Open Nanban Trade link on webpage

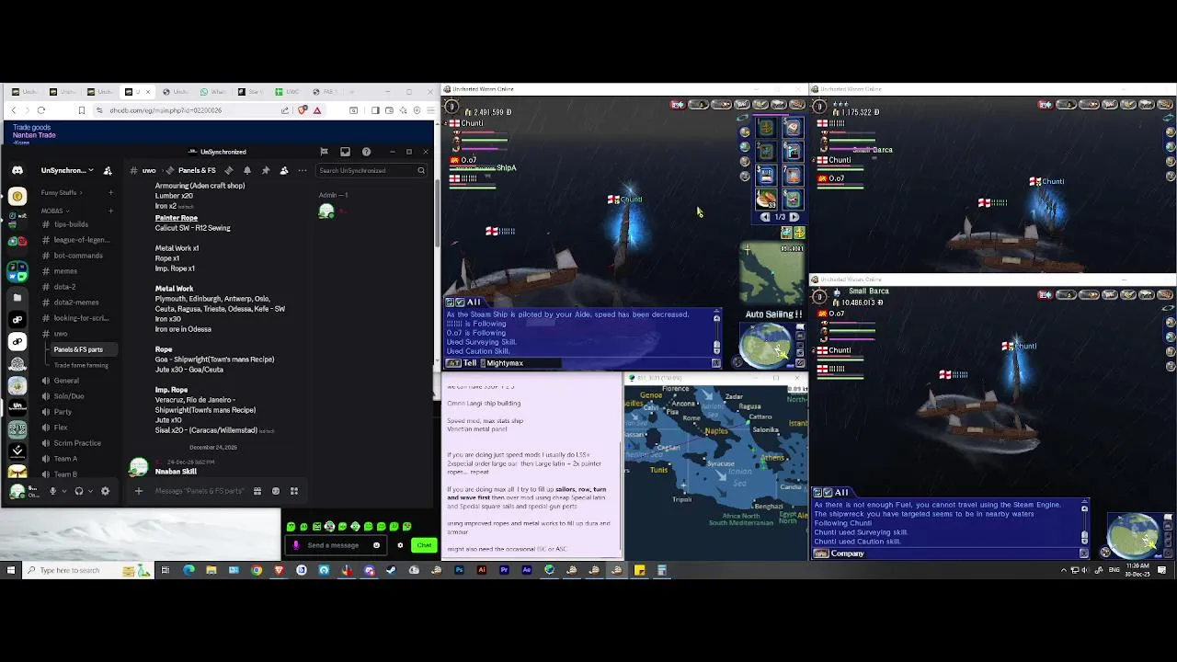tap(34, 135)
